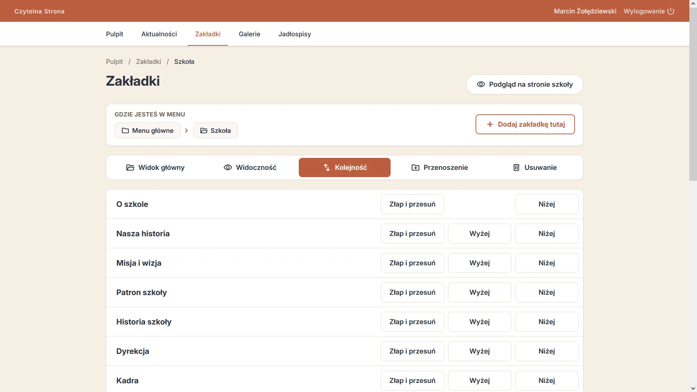Move Patron szkoły down with Niżej
The image size is (697, 392).
pyautogui.click(x=547, y=292)
